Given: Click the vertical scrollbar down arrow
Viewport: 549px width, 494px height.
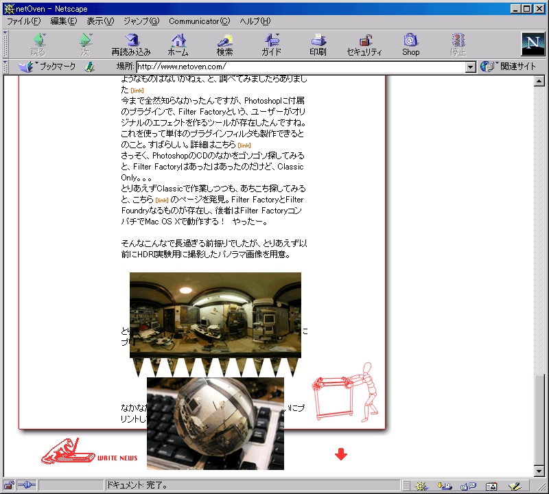Looking at the screenshot, I should pyautogui.click(x=539, y=471).
